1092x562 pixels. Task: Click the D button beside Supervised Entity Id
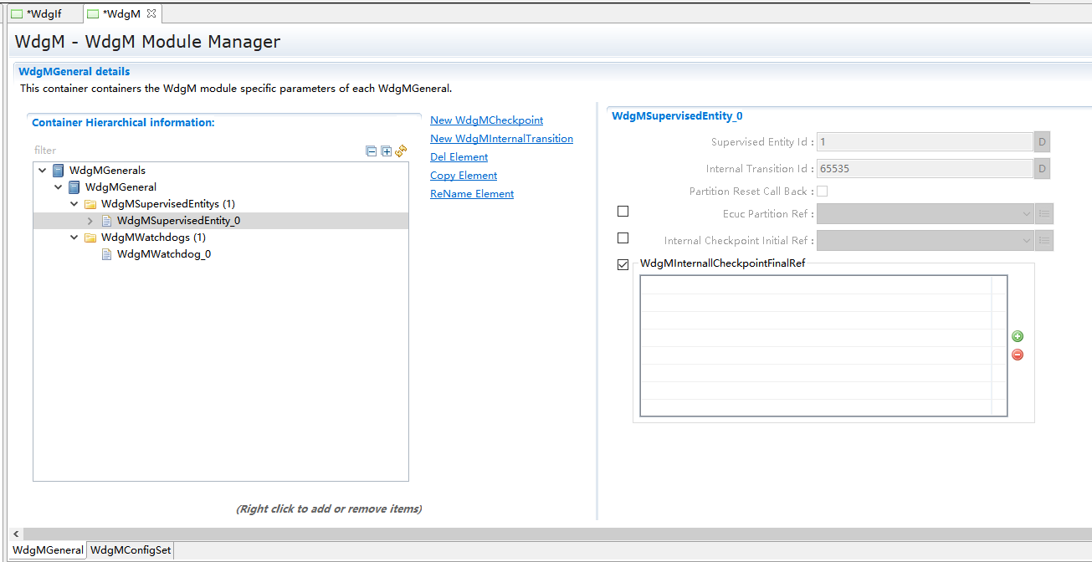tap(1042, 142)
